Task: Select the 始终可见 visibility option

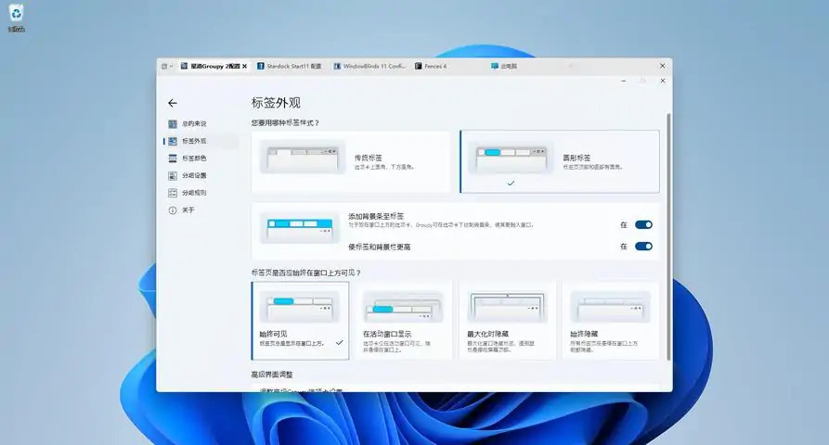Action: pos(300,320)
